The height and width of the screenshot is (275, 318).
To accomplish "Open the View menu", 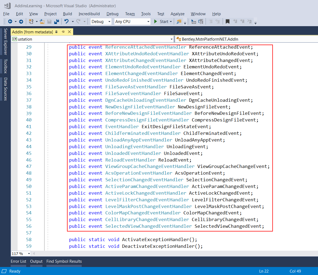I will coord(33,14).
